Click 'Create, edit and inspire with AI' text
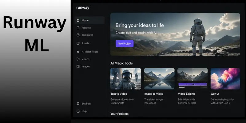 (x=136, y=33)
